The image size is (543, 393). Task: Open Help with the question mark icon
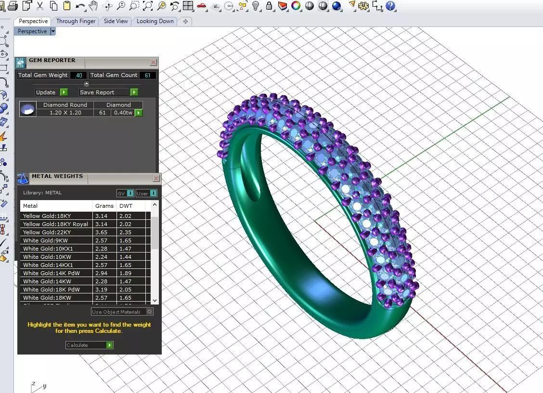tap(390, 6)
